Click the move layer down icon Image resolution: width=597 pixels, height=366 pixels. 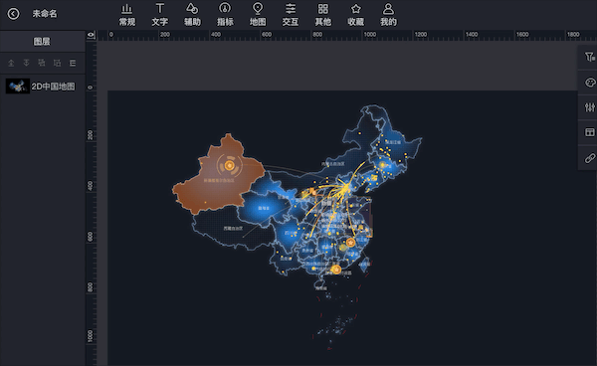(x=57, y=63)
